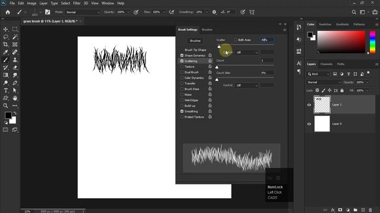Enable Transfer checkbox
The height and width of the screenshot is (213, 380).
tap(182, 83)
